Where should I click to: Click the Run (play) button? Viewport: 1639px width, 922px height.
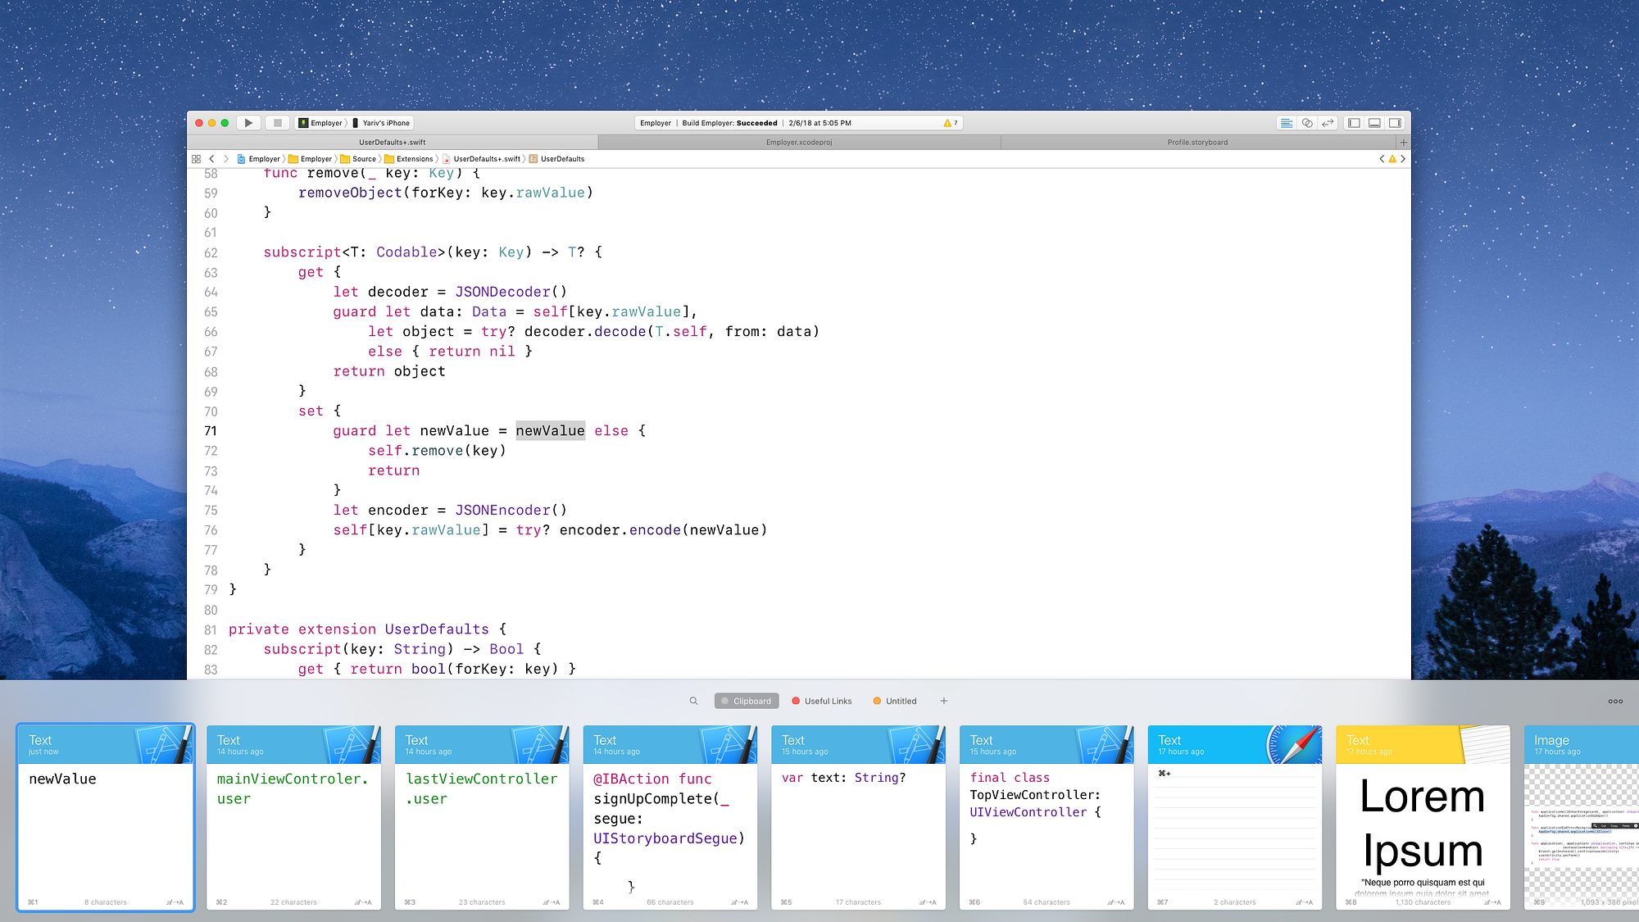click(x=248, y=123)
